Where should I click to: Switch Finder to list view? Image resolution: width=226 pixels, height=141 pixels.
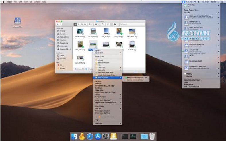(79, 24)
